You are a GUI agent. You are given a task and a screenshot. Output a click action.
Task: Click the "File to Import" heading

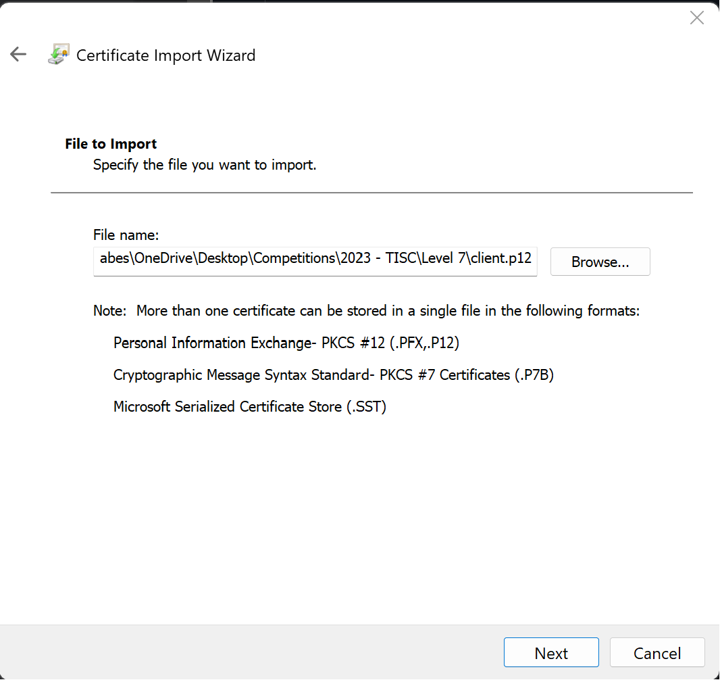pyautogui.click(x=111, y=144)
